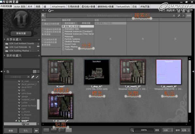
Task: Click the refresh history arrow icon
Action: (x=50, y=11)
